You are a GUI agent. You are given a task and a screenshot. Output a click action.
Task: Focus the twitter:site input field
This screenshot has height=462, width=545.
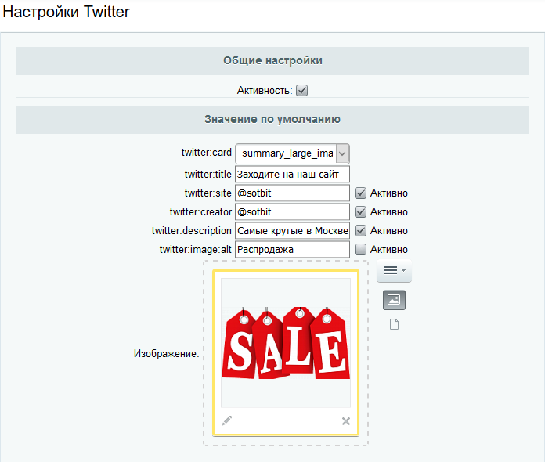292,193
